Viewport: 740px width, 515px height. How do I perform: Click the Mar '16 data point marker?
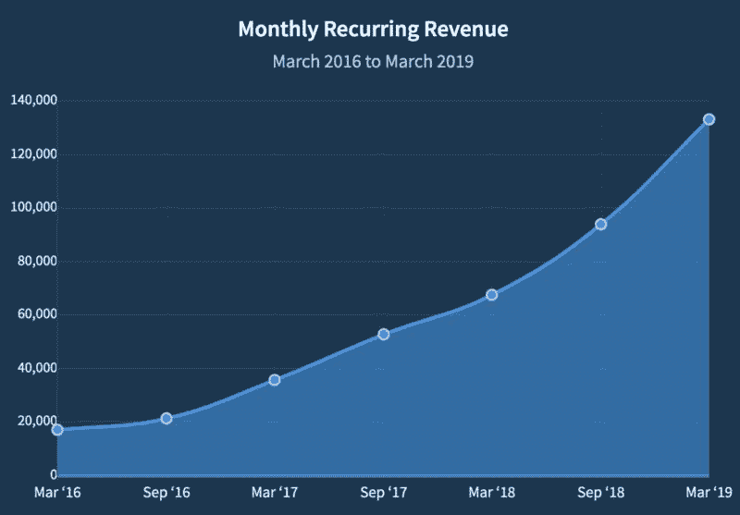(x=57, y=430)
